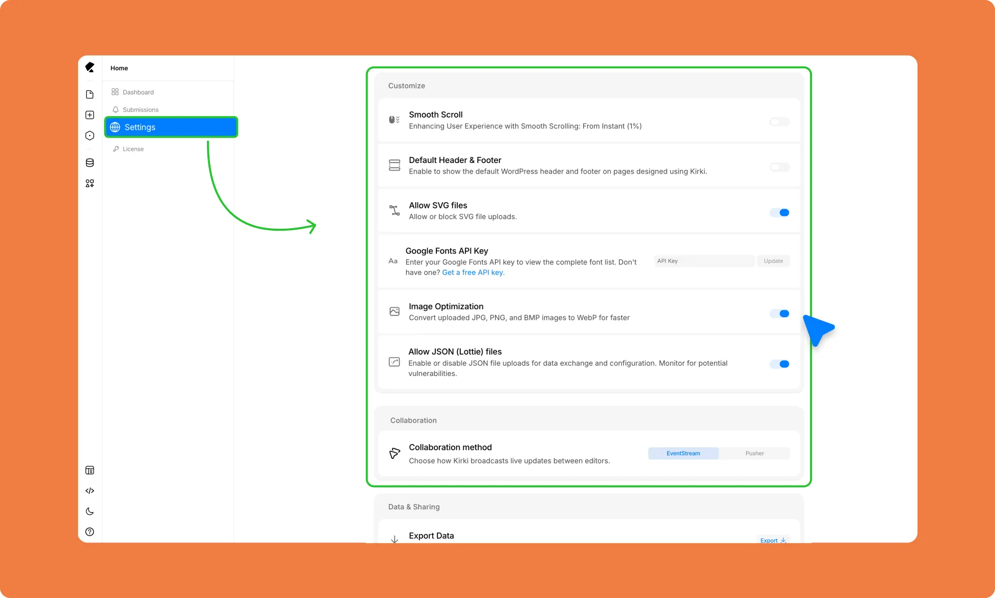This screenshot has height=598, width=995.
Task: Click the Data & Sharing section label
Action: (414, 507)
